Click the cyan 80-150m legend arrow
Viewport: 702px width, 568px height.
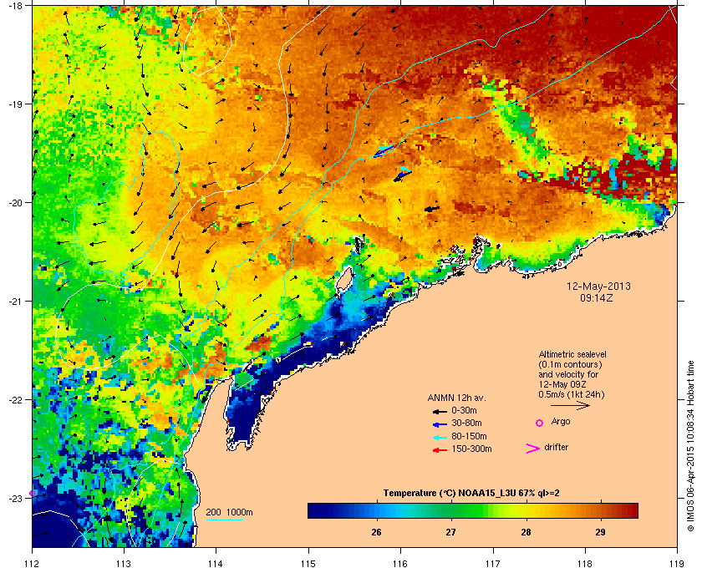pos(440,437)
